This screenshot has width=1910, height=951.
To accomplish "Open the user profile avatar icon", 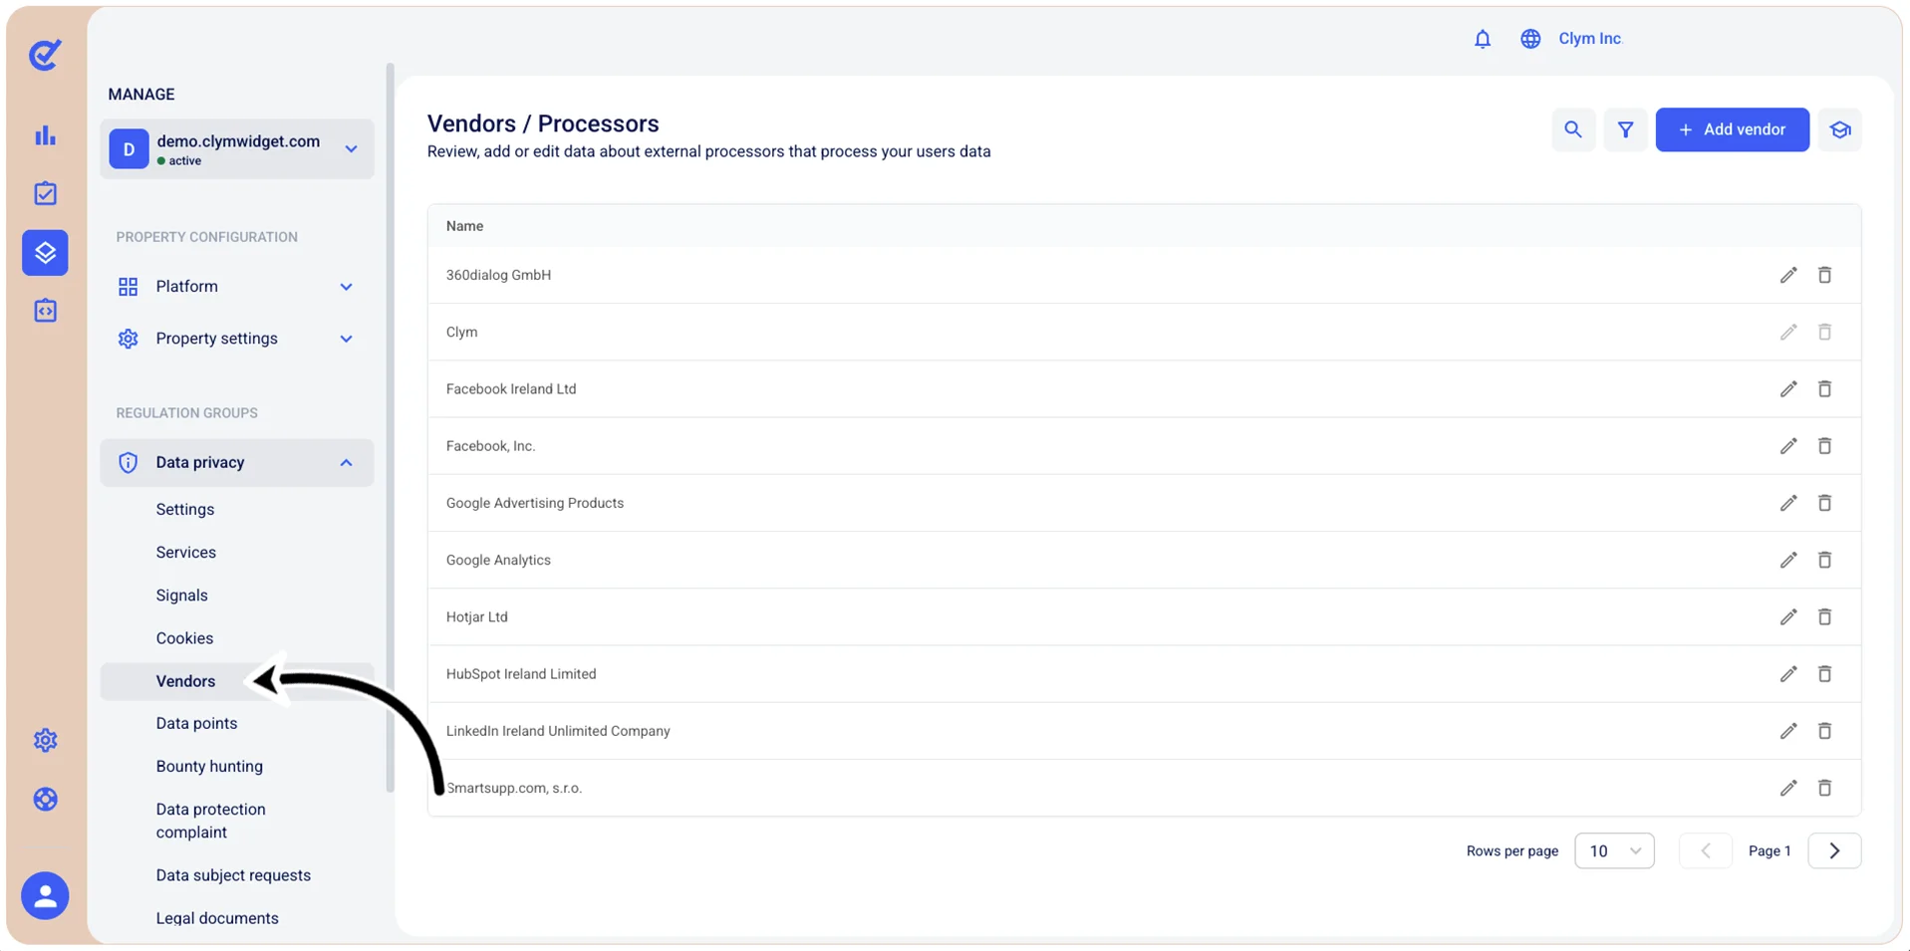I will (45, 895).
